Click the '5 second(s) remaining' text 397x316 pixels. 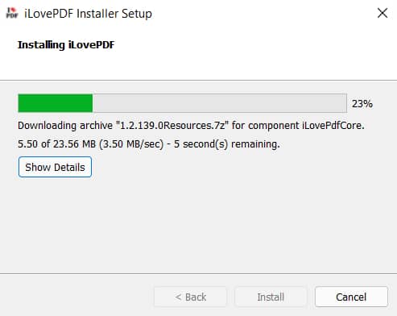[227, 144]
